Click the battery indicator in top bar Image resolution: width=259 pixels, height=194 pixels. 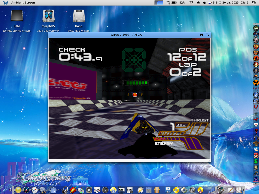(174, 3)
